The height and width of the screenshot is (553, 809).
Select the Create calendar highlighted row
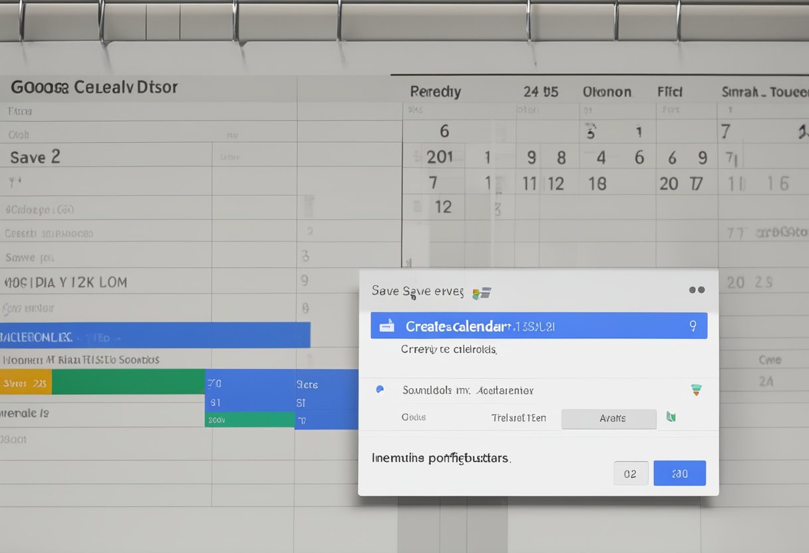tap(539, 326)
